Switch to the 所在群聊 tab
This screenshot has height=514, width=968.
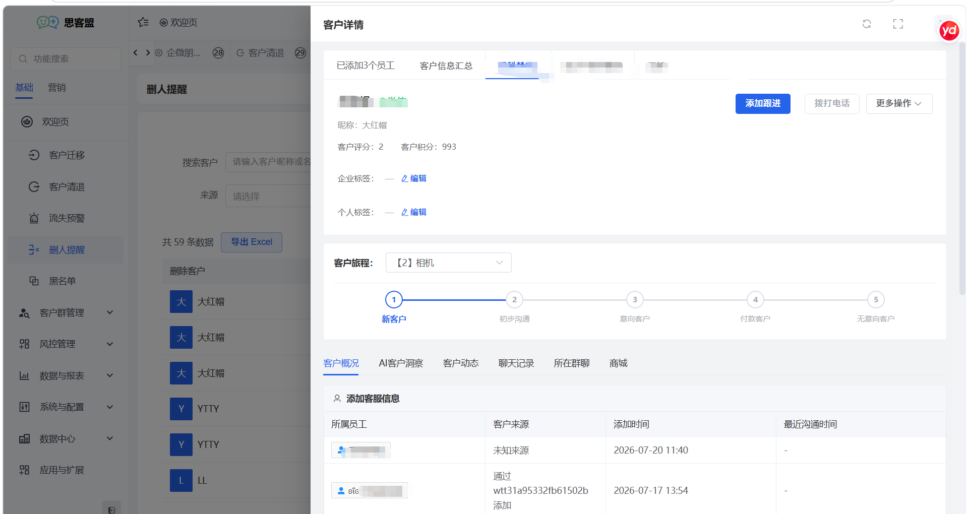click(572, 363)
